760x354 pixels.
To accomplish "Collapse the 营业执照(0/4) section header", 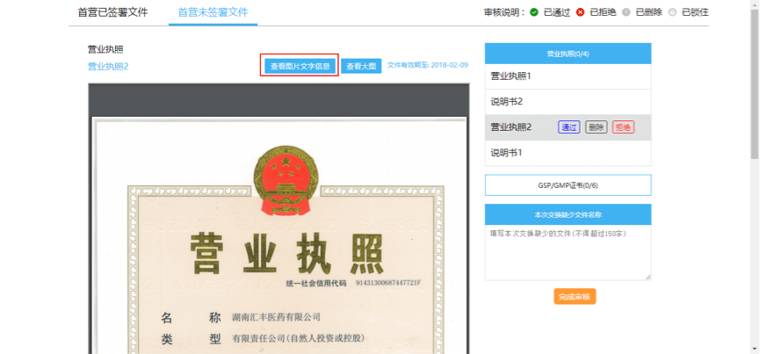I will pos(568,54).
